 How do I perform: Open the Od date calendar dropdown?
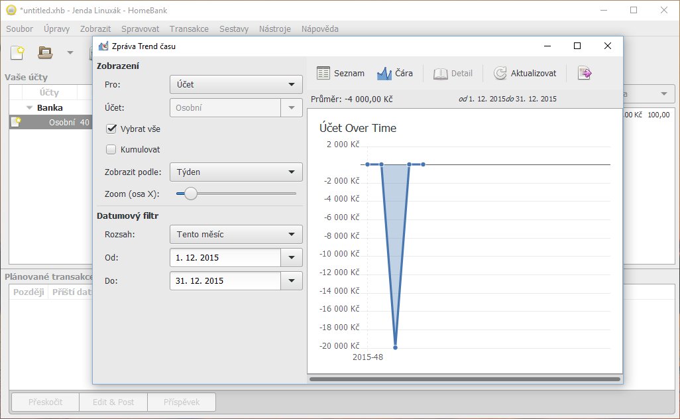click(292, 258)
